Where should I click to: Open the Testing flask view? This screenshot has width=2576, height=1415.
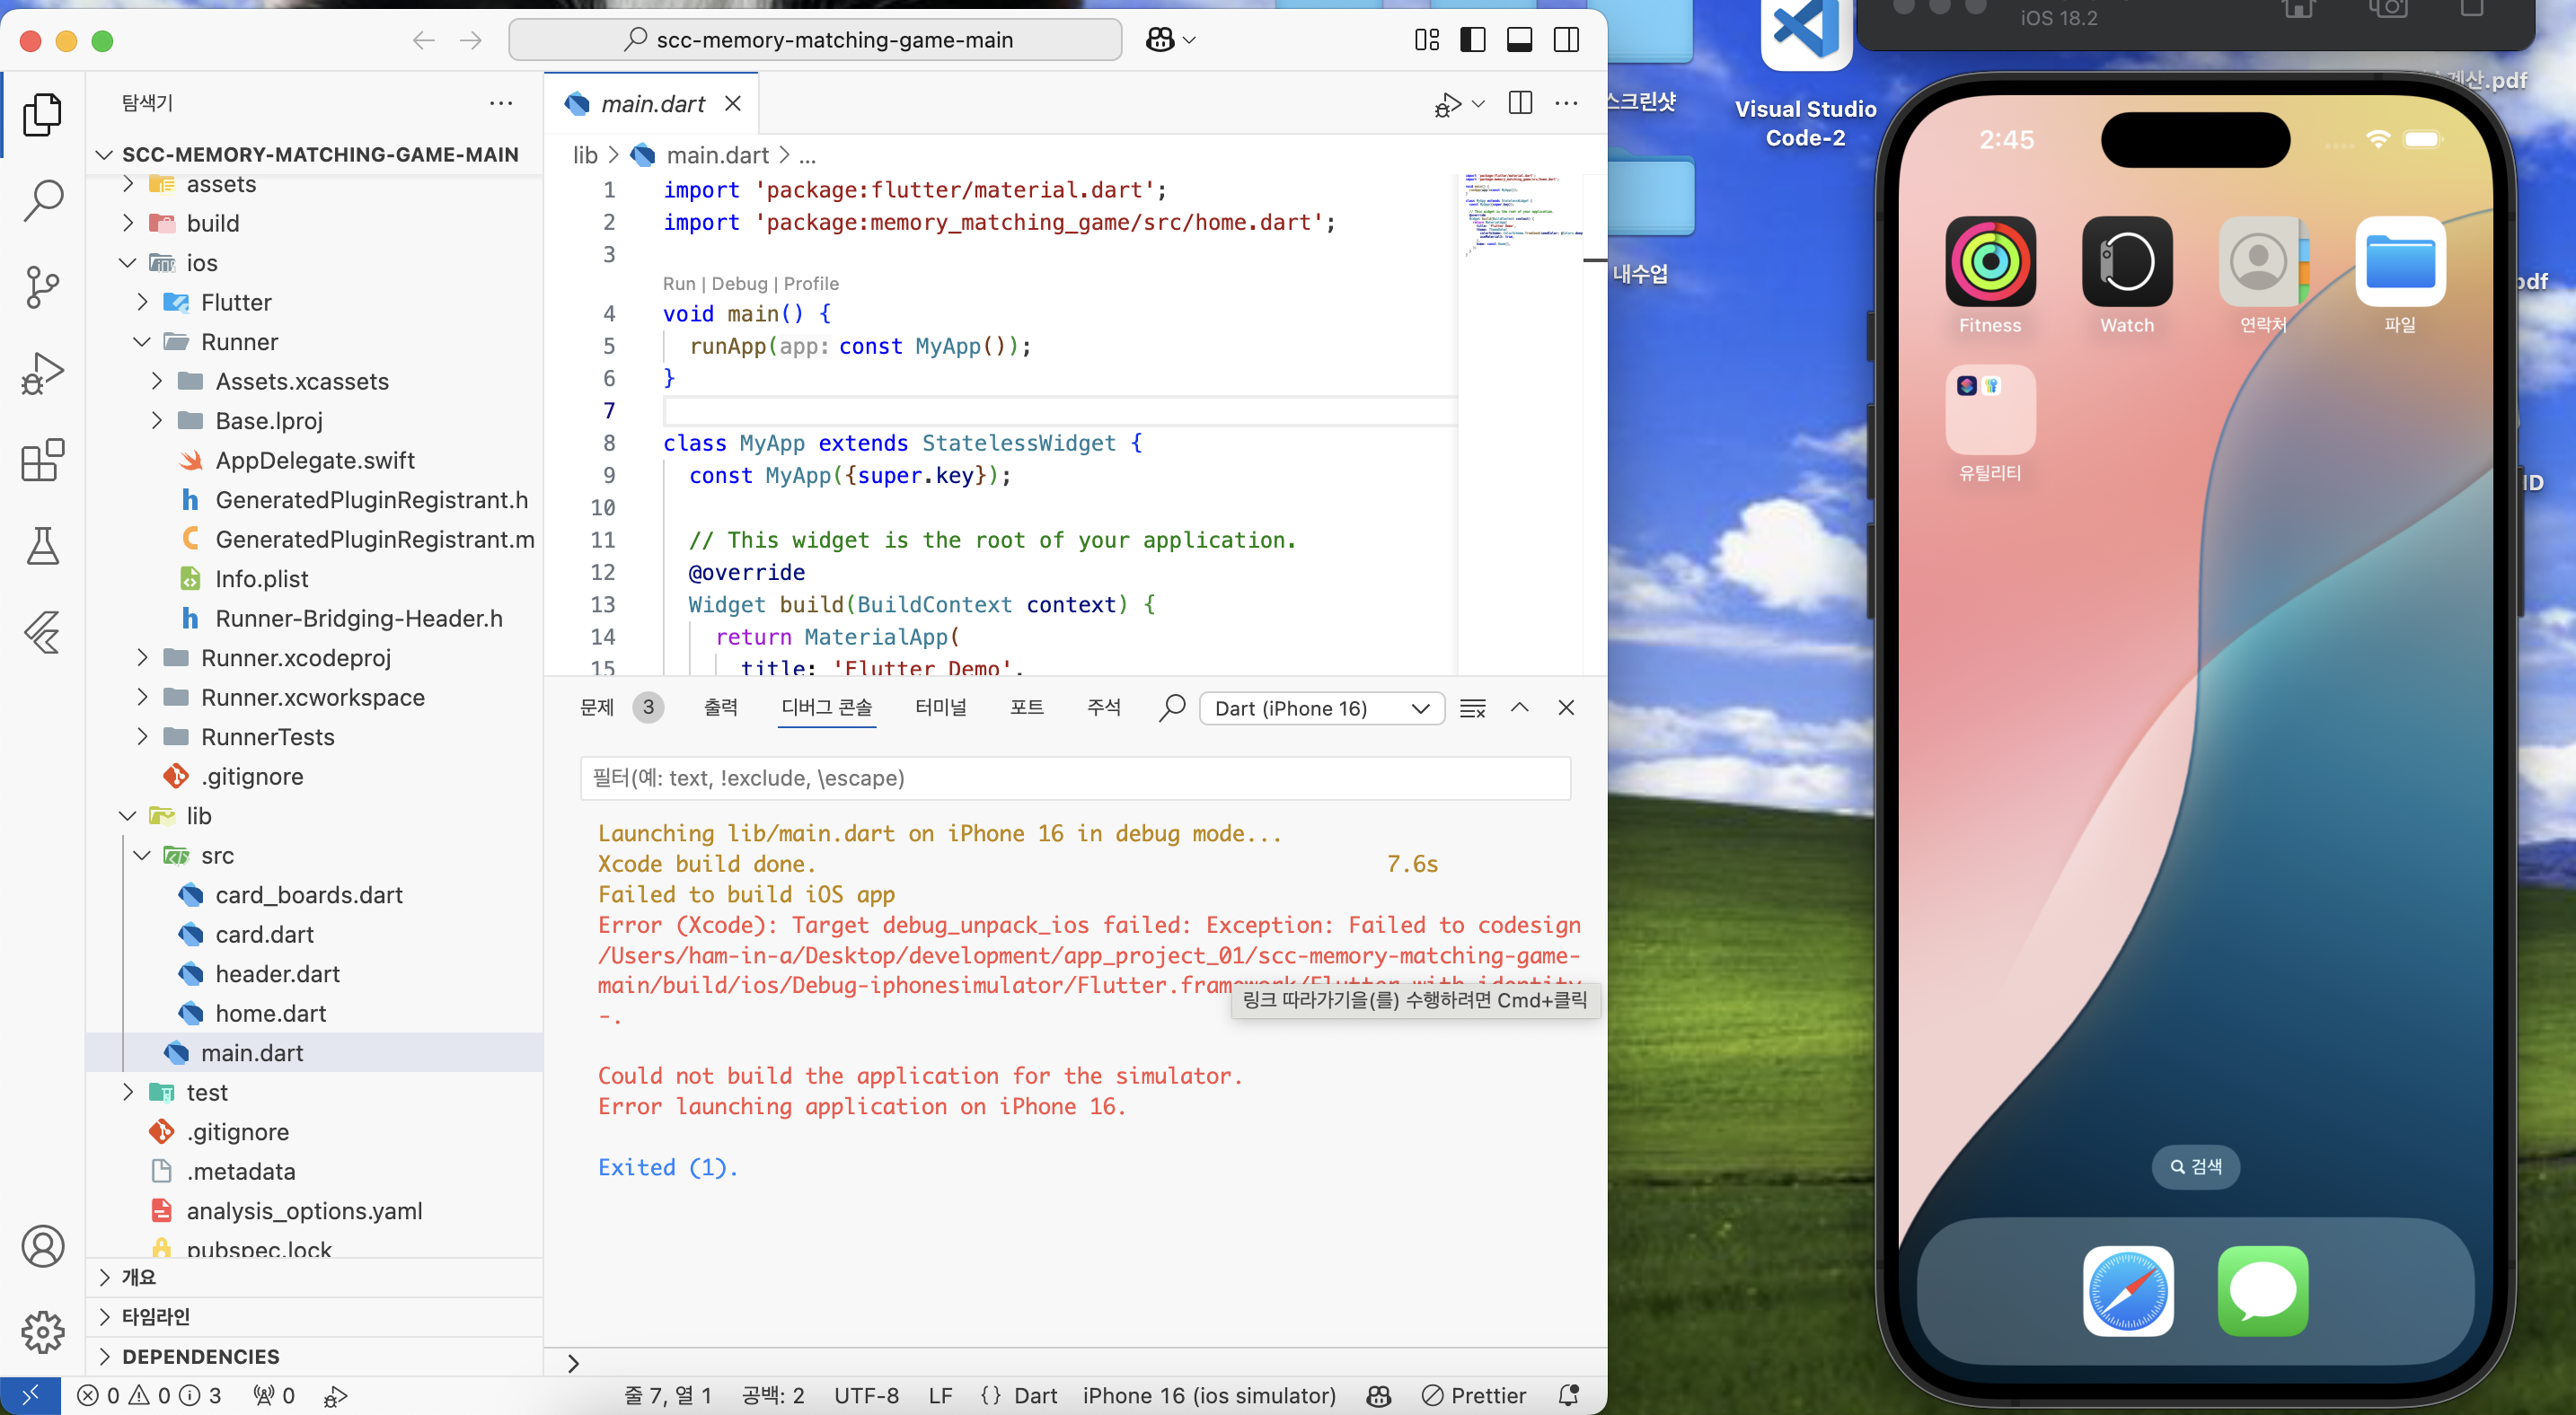(42, 546)
